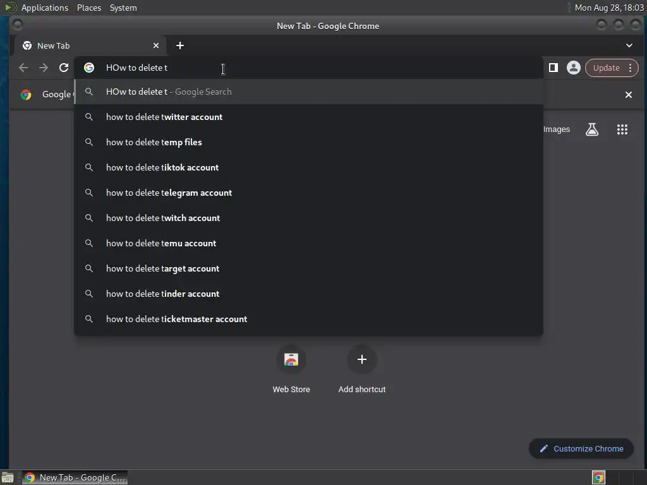Viewport: 647px width, 485px height.
Task: Open the Places menu
Action: (x=89, y=8)
